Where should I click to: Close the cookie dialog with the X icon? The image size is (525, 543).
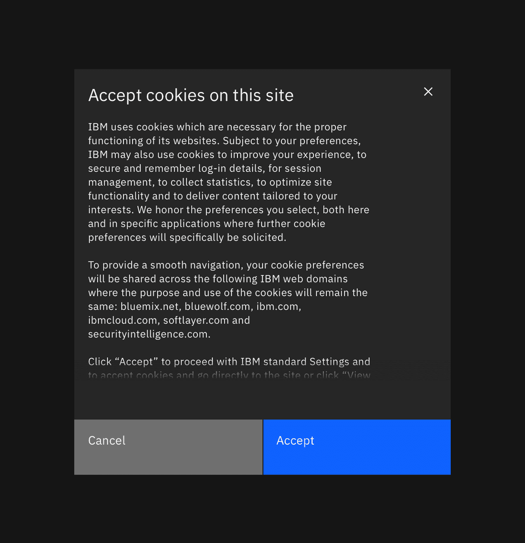click(x=428, y=92)
